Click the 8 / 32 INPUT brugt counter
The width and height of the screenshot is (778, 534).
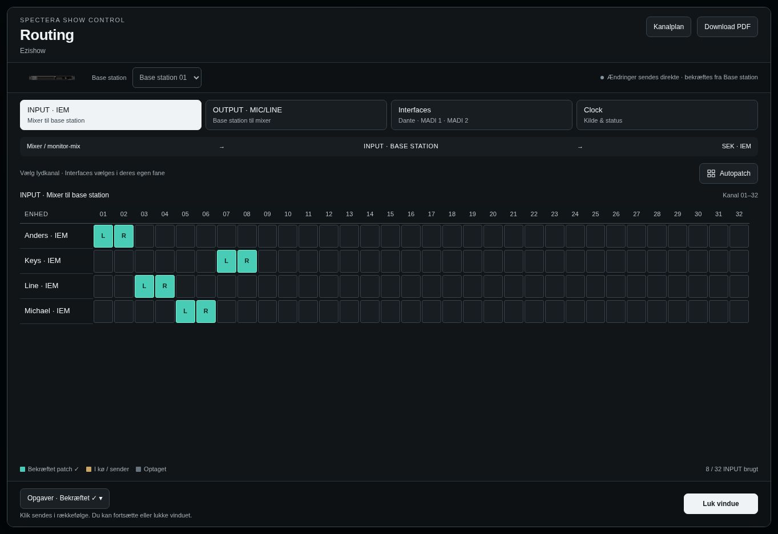[732, 469]
